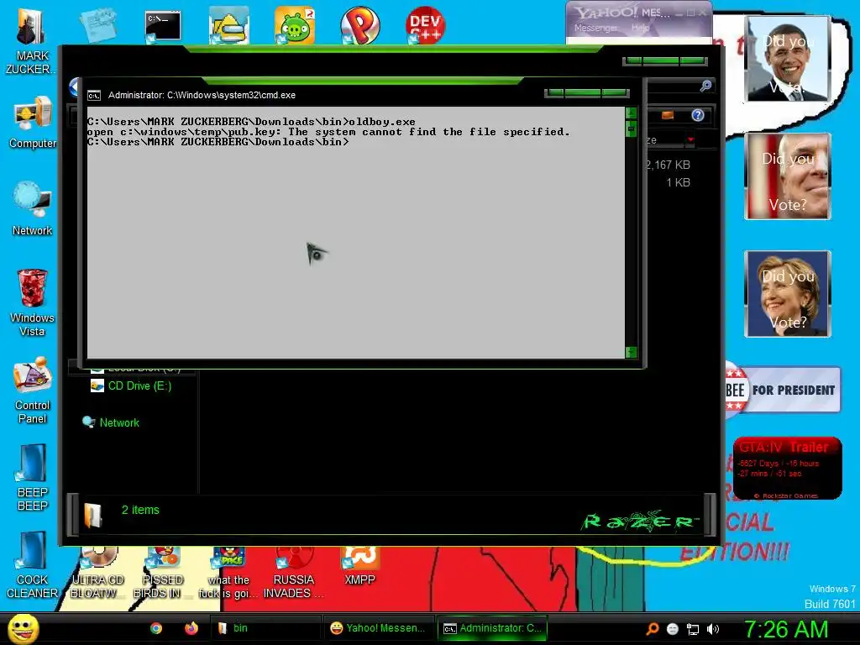Open the MARK ZUCKER... user folder desktop icon
The image size is (860, 645).
click(x=31, y=41)
